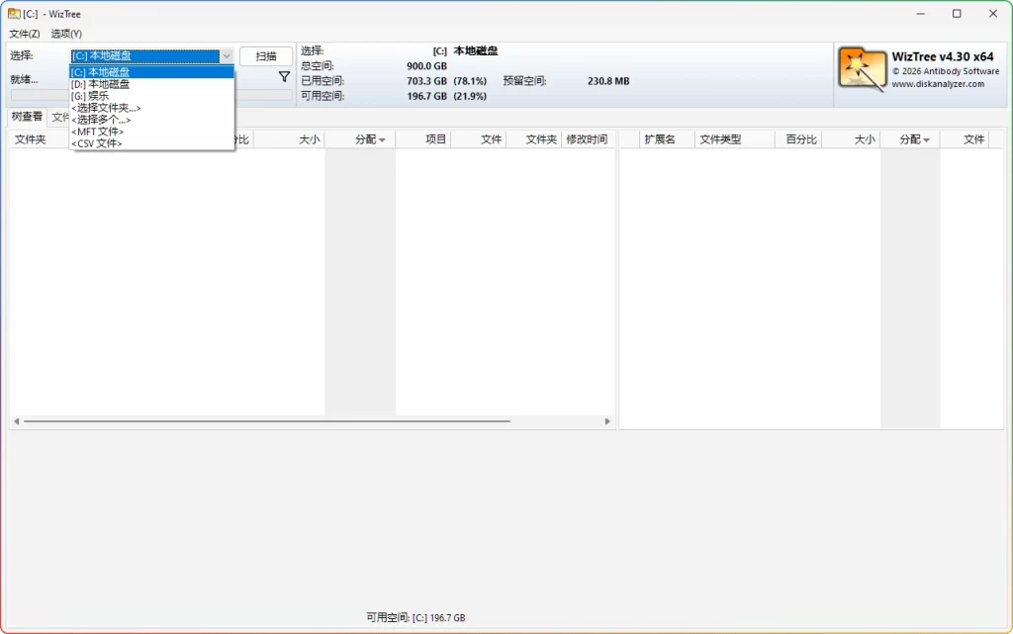Pick <选择多个...> from the selection list

pos(100,119)
